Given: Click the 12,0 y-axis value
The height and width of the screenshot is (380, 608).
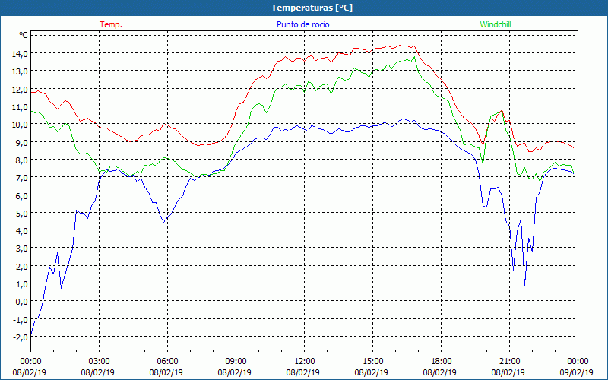Looking at the screenshot, I should 20,89.
